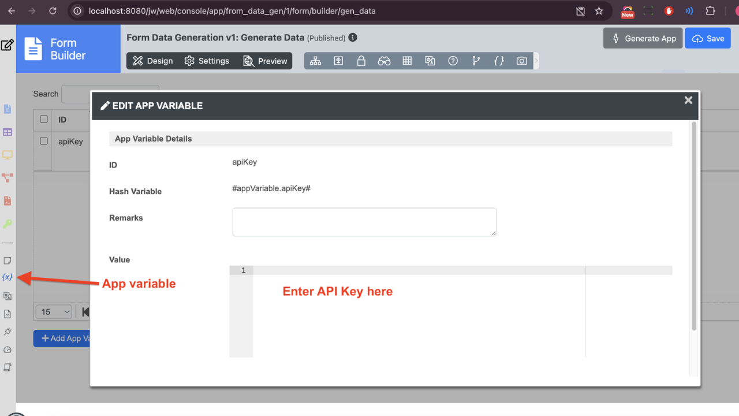Click into the Remarks text area

[364, 222]
